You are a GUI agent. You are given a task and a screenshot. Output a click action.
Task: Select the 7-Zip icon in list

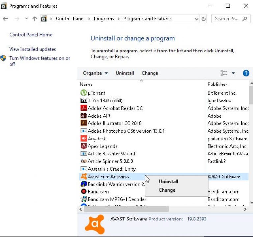pos(84,101)
